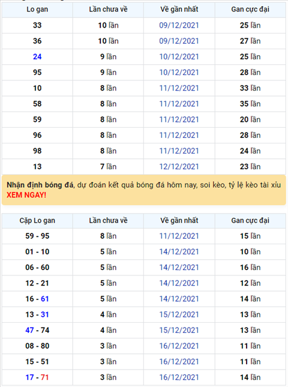Viewport: 288px width, 387px height.
Task: Click the pair 06 - 60
Action: point(37,267)
